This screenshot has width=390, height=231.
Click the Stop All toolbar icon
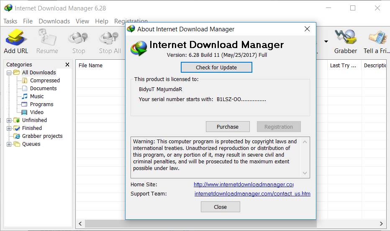(x=109, y=38)
